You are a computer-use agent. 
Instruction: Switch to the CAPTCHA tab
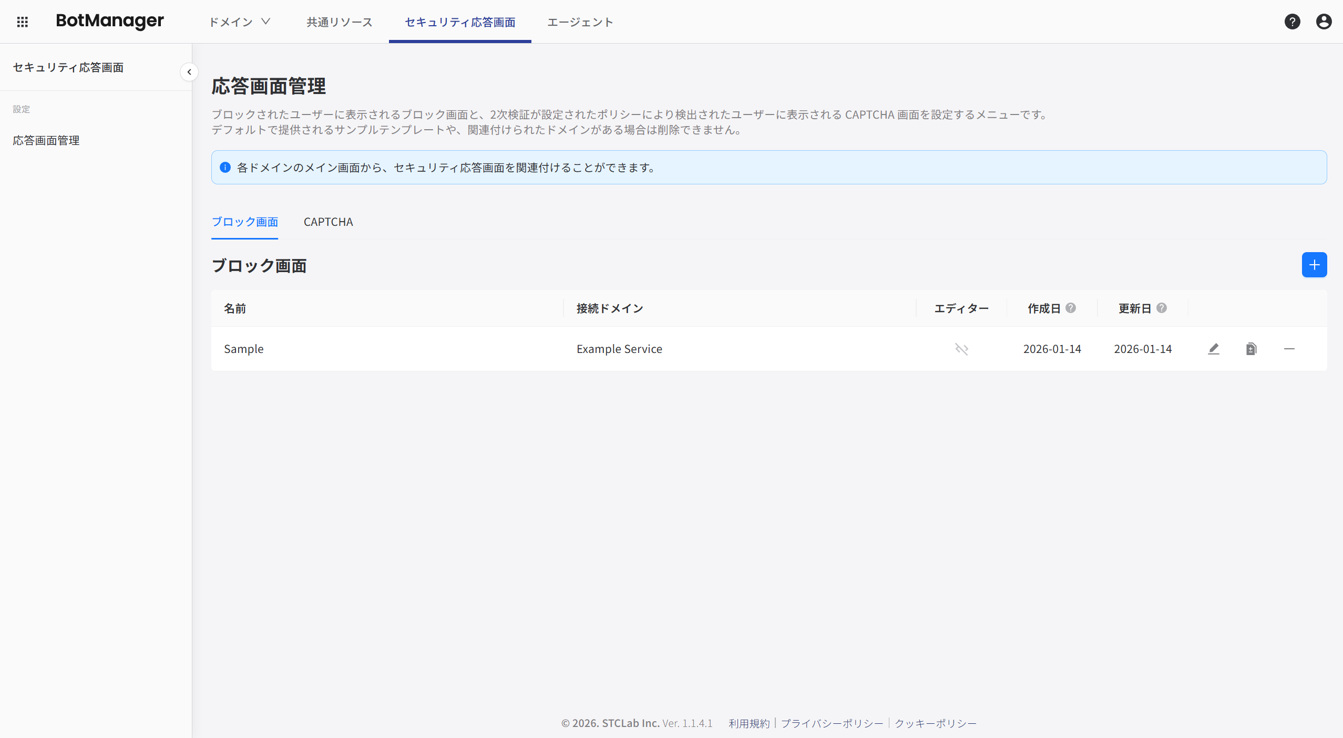click(x=327, y=222)
